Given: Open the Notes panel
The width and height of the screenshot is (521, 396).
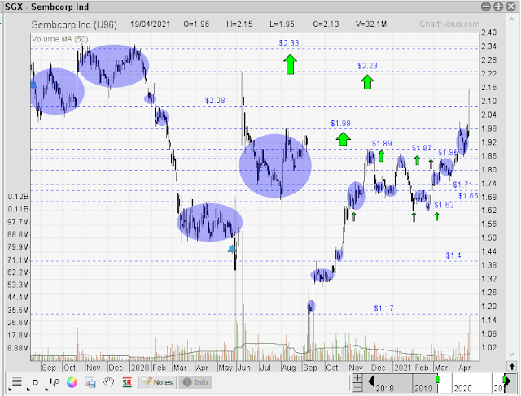Looking at the screenshot, I should click(x=157, y=382).
